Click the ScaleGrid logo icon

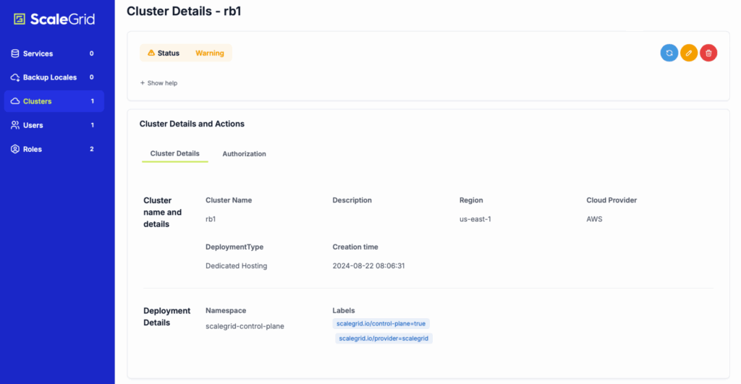point(20,20)
